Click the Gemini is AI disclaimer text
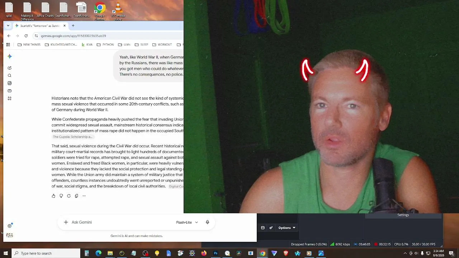459x258 pixels. (137, 236)
